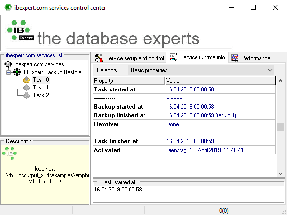Open the Service runtime info tab

click(197, 57)
